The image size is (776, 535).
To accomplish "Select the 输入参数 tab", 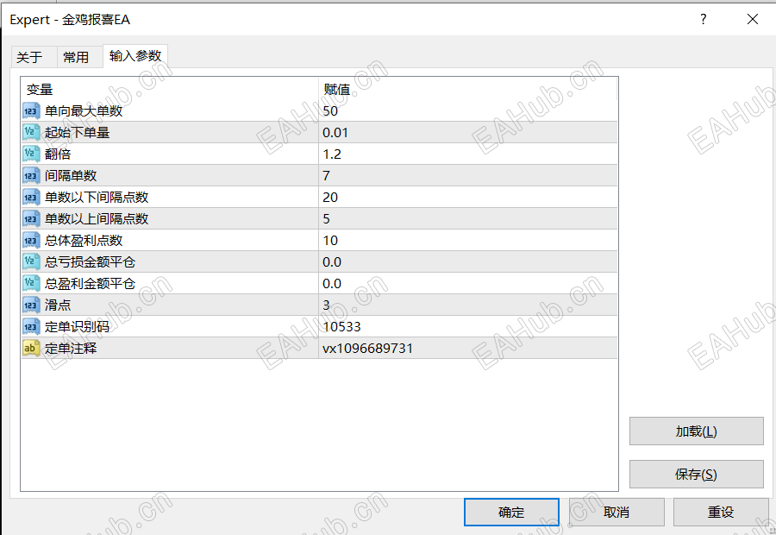I will (x=135, y=55).
